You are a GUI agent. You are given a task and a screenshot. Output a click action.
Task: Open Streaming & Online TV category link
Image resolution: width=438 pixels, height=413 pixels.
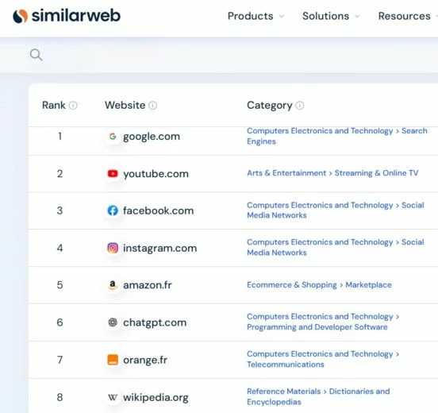[x=377, y=173]
